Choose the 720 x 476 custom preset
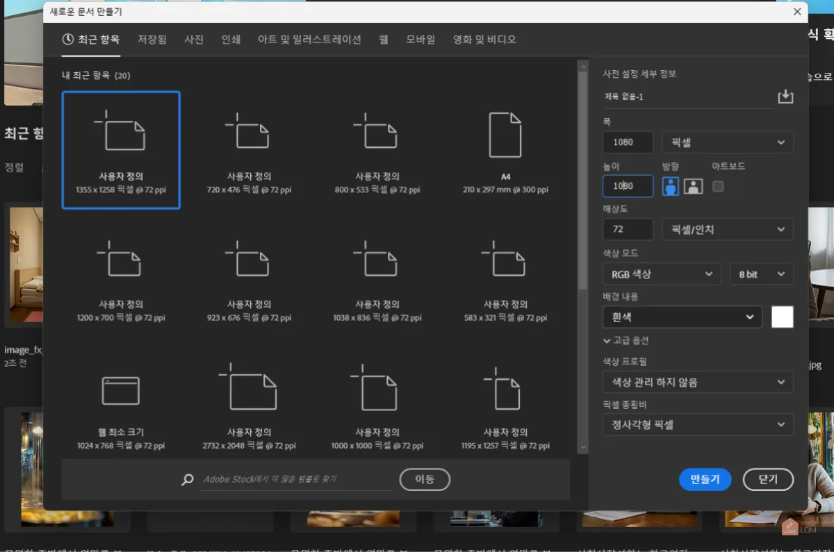834x552 pixels. [249, 150]
